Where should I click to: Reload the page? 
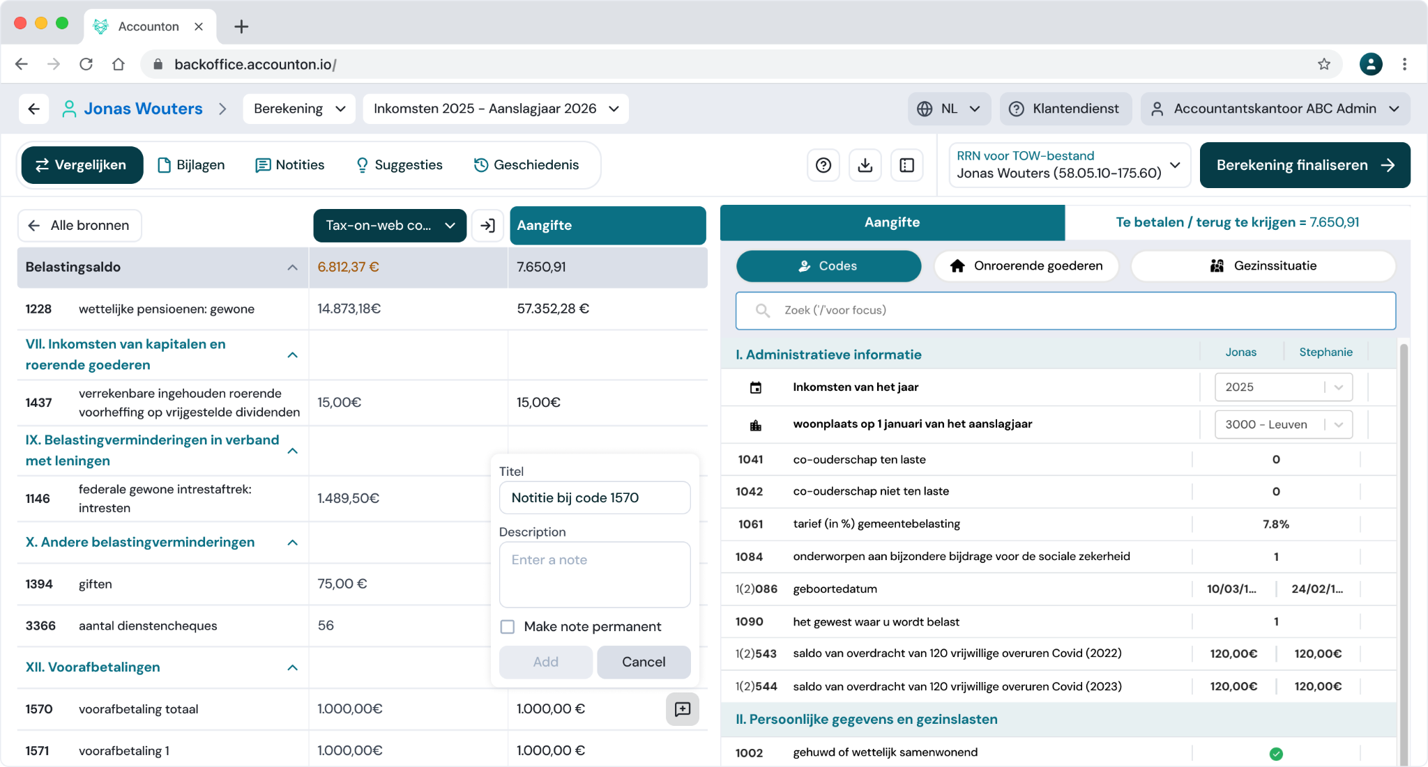click(86, 64)
